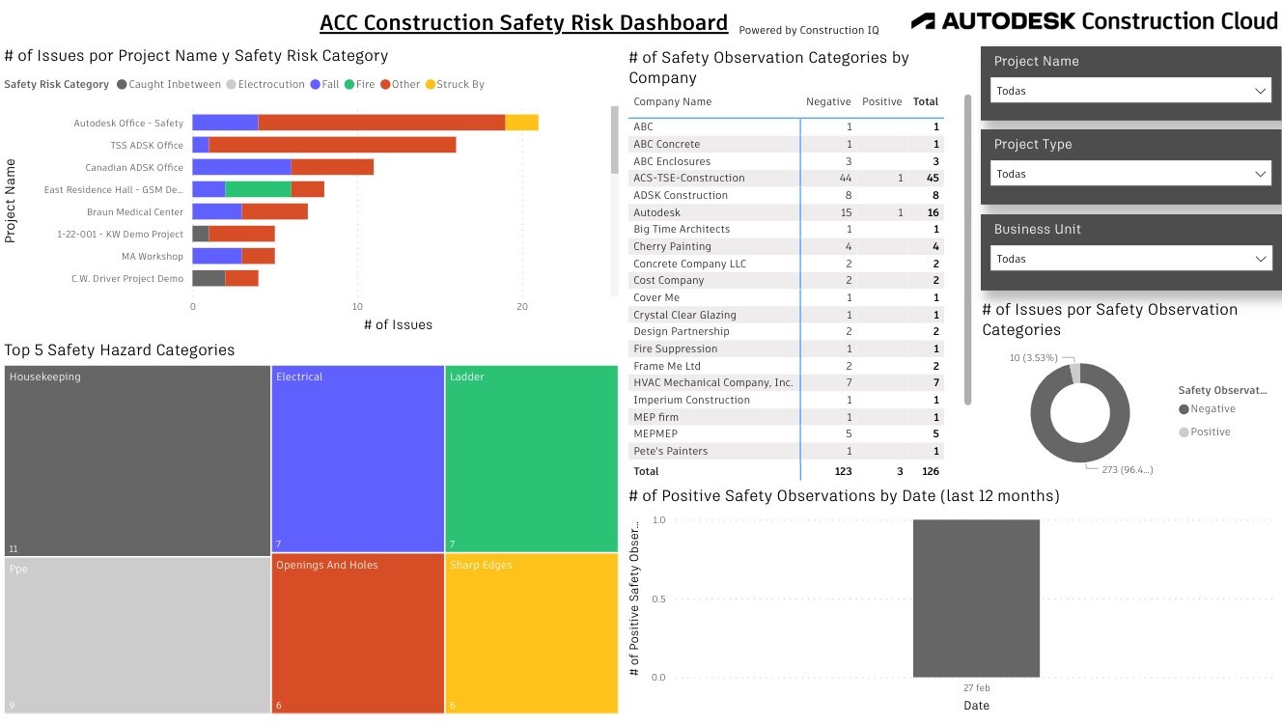This screenshot has width=1282, height=725.
Task: Select the ADSK Construction company row
Action: pyautogui.click(x=786, y=195)
